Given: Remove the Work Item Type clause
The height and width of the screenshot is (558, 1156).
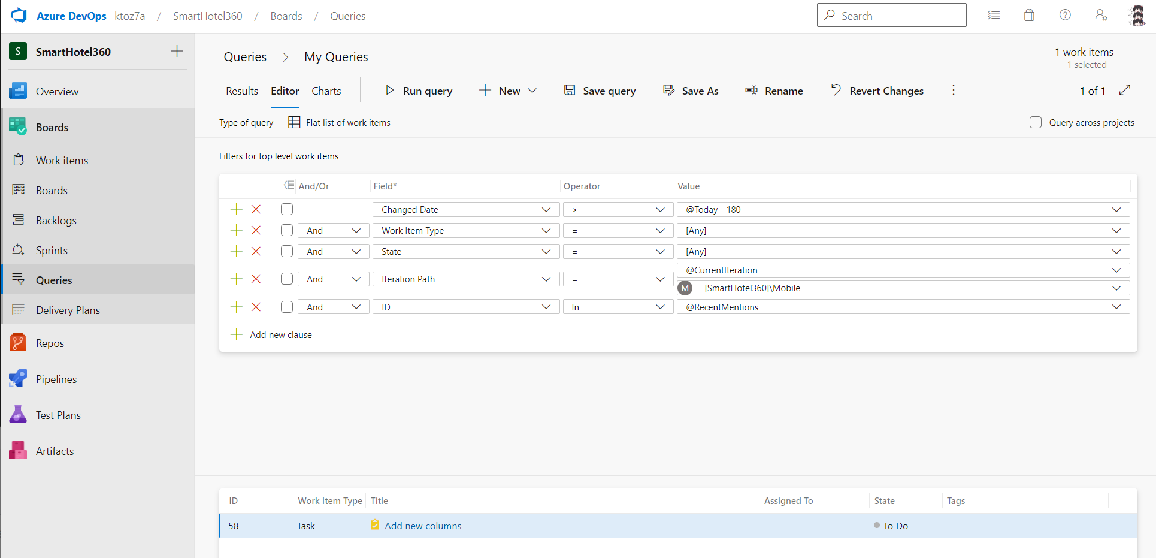Looking at the screenshot, I should (x=256, y=230).
